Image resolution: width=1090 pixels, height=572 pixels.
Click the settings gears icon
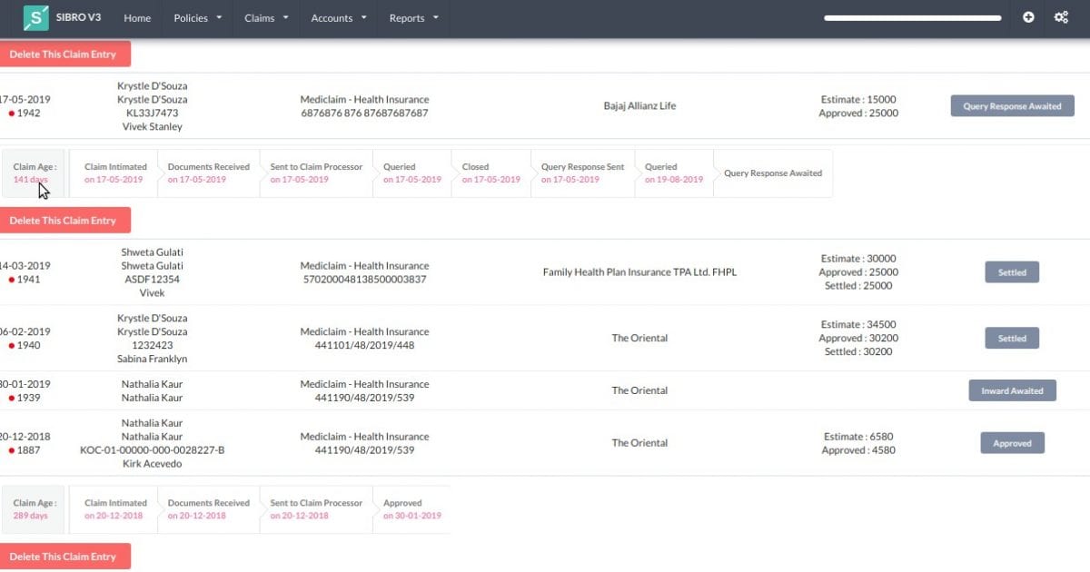tap(1061, 17)
